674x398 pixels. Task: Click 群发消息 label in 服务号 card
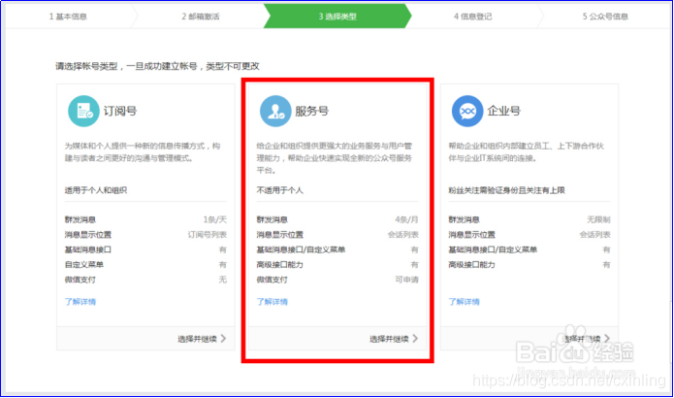[x=273, y=219]
